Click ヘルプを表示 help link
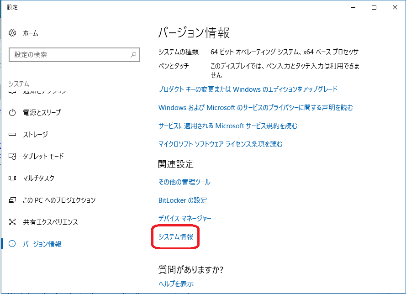Image resolution: width=406 pixels, height=294 pixels. click(x=176, y=283)
